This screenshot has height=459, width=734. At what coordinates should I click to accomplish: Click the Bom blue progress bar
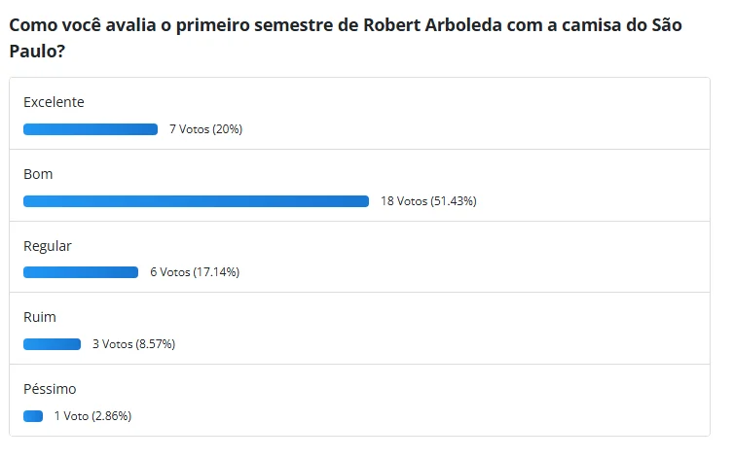pos(196,201)
